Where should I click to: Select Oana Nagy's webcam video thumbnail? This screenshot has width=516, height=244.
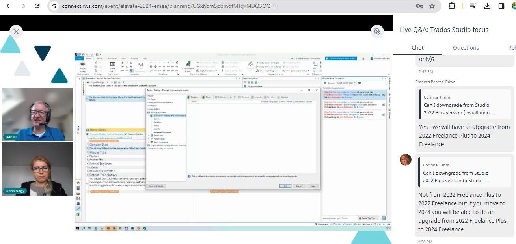37,169
